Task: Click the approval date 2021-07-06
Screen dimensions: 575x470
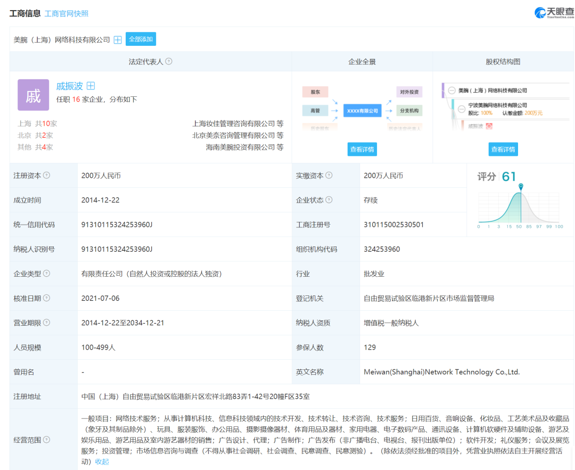Action: (101, 299)
